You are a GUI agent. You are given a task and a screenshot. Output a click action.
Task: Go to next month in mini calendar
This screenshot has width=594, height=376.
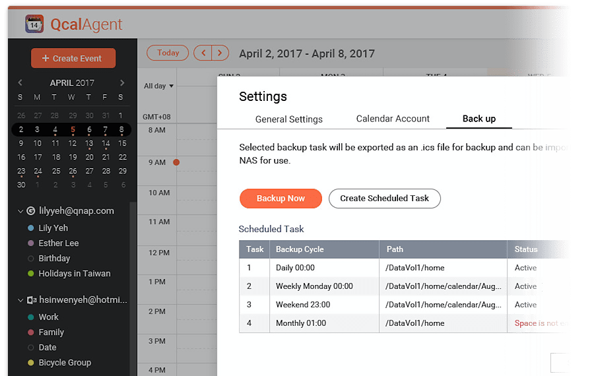click(x=122, y=82)
